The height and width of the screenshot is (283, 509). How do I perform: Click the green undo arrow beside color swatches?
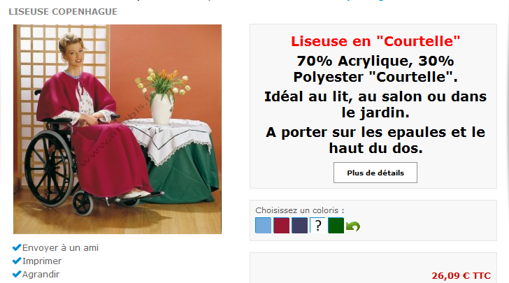click(x=353, y=226)
